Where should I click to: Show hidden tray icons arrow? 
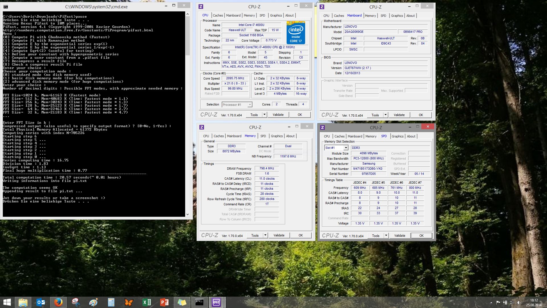pos(491,303)
